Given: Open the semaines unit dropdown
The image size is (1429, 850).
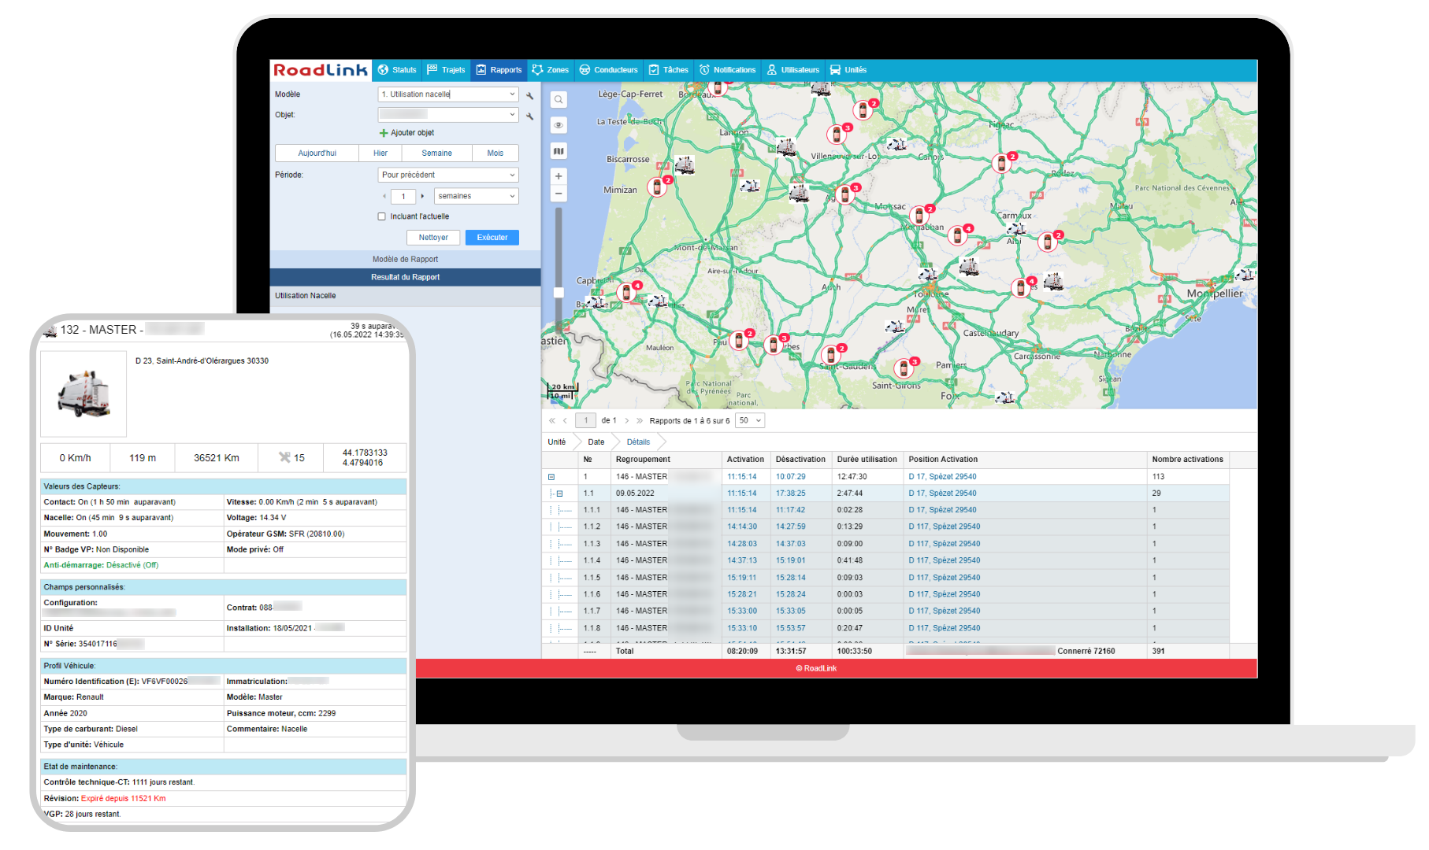Looking at the screenshot, I should pos(477,196).
